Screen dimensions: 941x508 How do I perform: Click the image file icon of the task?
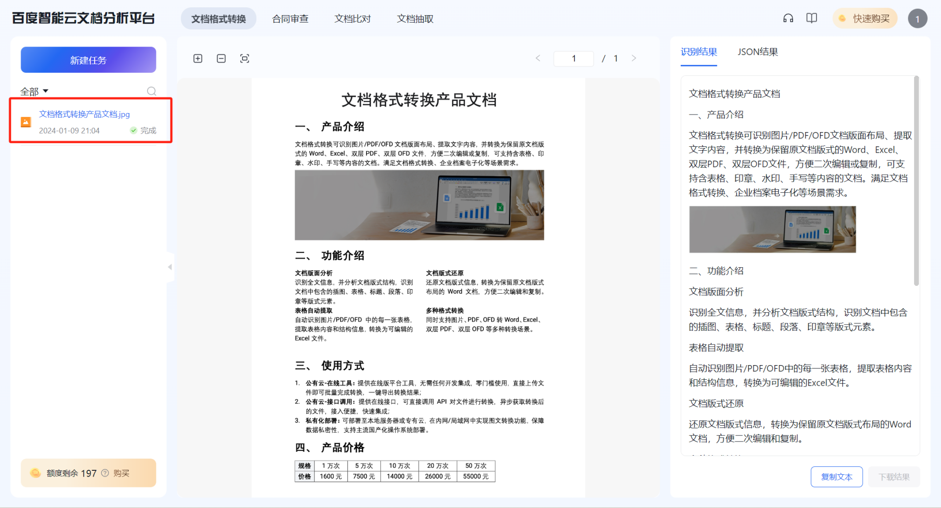(26, 122)
